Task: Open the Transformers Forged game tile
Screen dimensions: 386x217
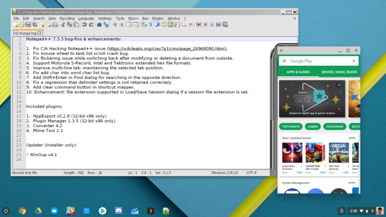Action: click(x=315, y=158)
